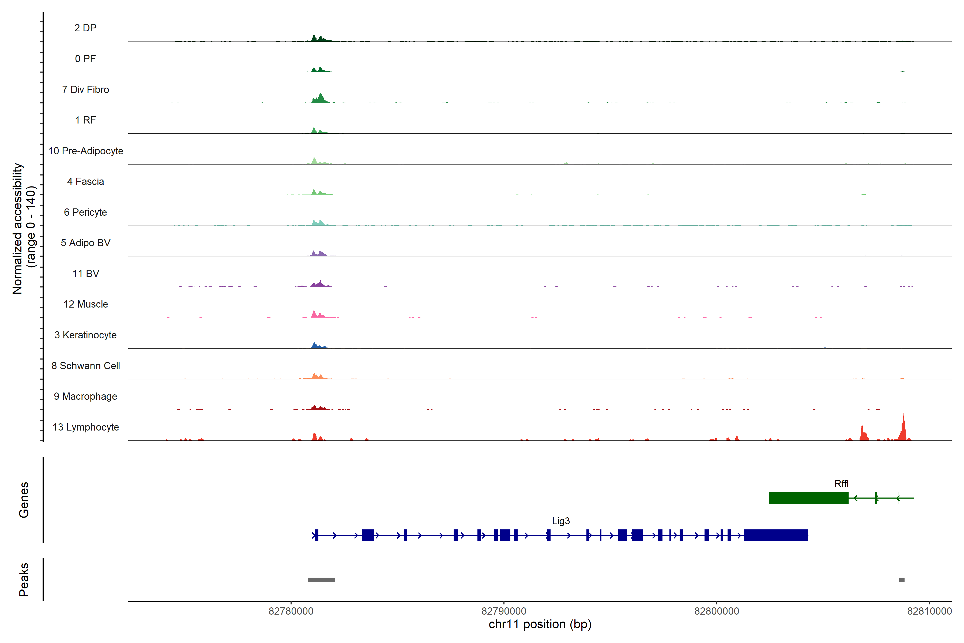Click the 2 DP track label
The height and width of the screenshot is (643, 964).
click(85, 28)
